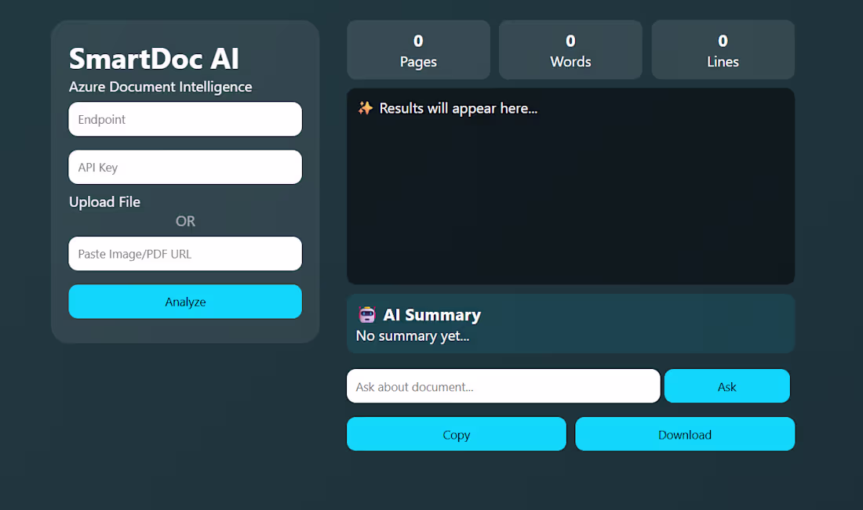
Task: Click the Endpoint input field
Action: (x=185, y=119)
